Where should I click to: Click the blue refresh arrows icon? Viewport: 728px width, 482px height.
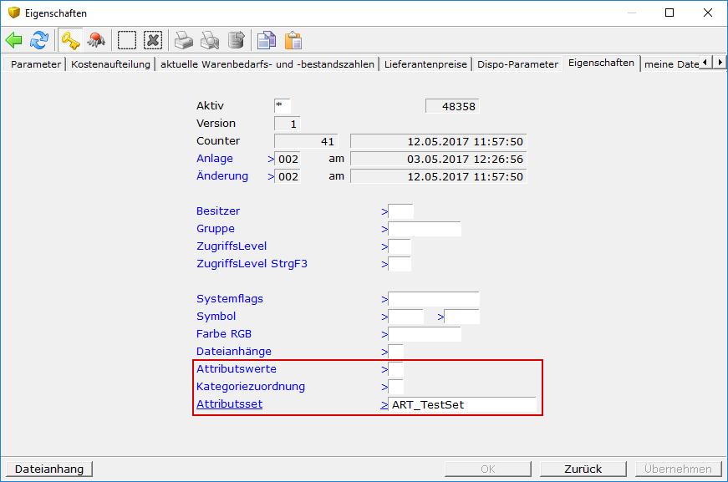coord(39,40)
